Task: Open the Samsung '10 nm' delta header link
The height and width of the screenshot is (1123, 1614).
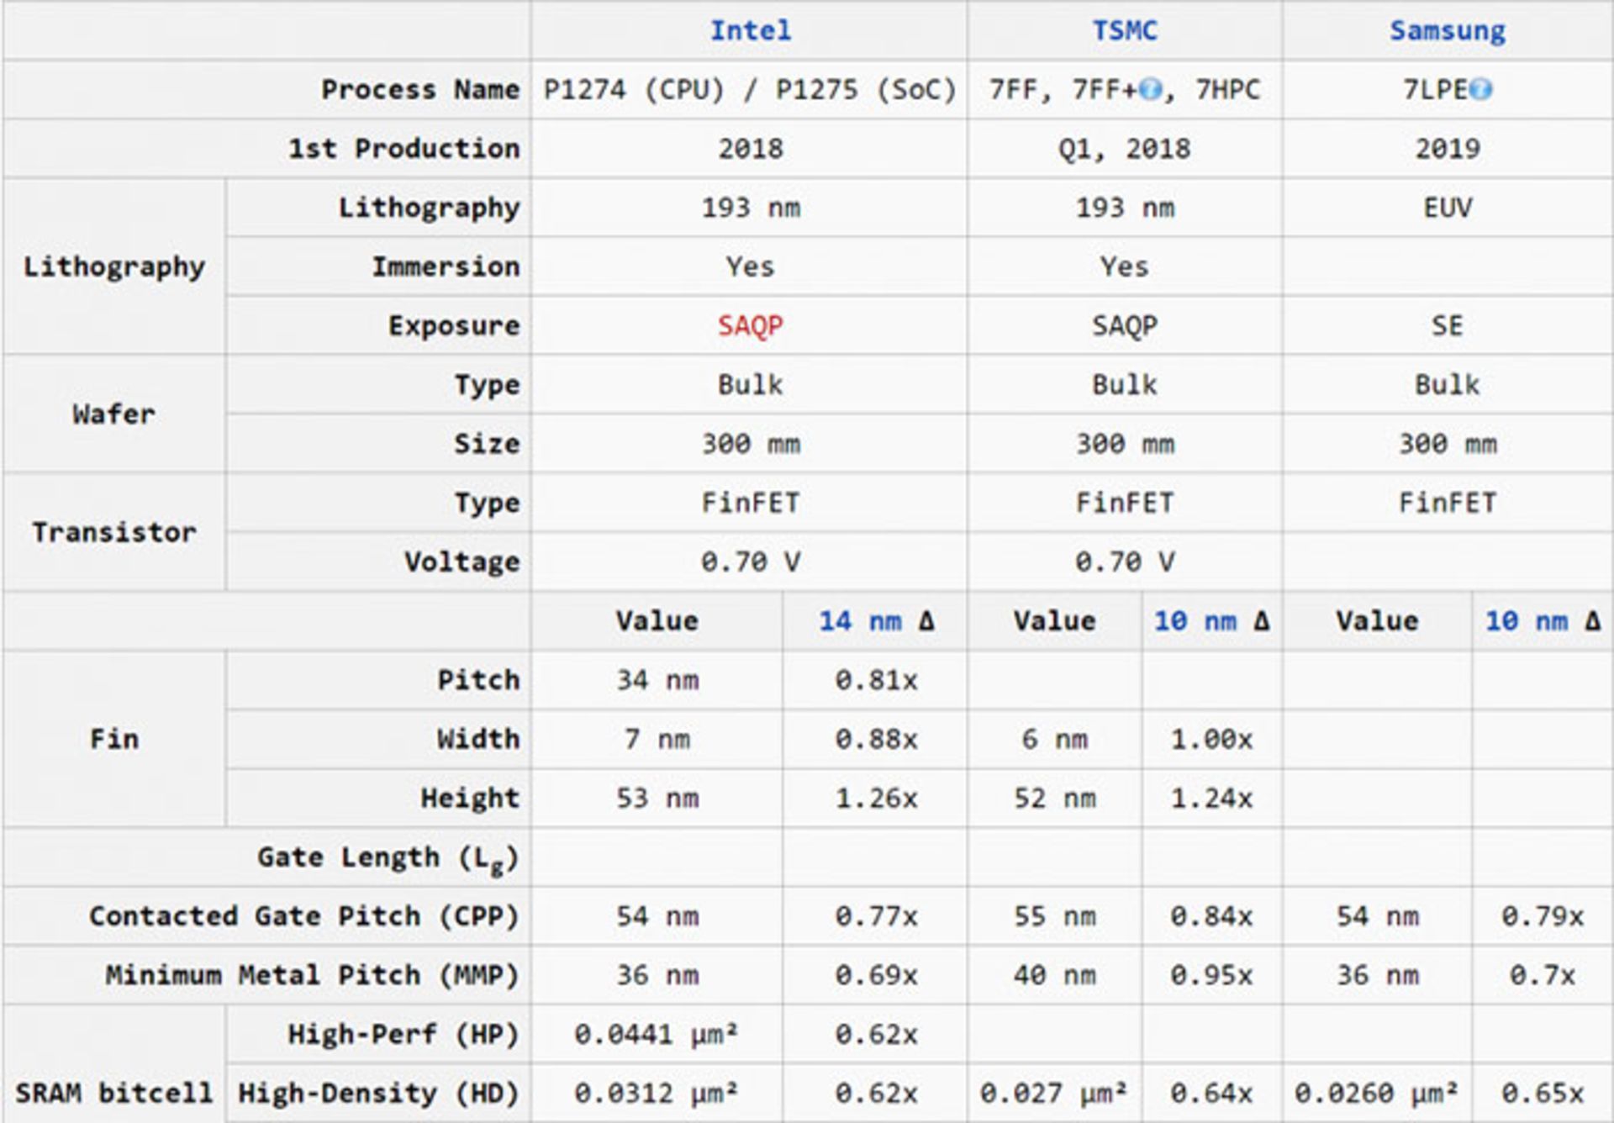Action: (x=1526, y=621)
